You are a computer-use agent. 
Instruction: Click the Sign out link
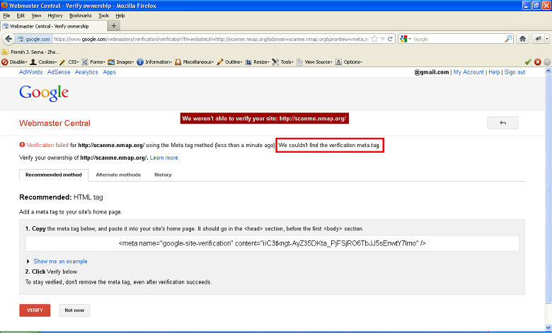[514, 72]
